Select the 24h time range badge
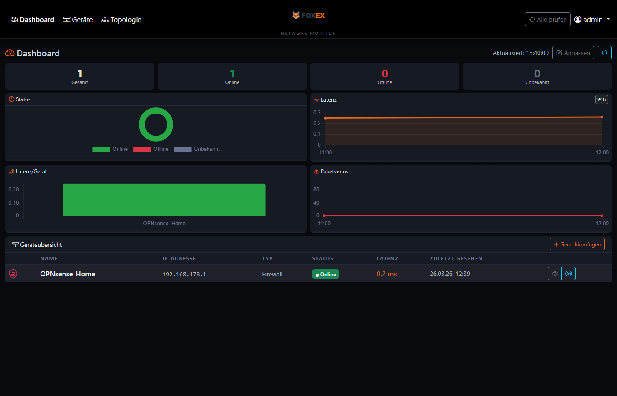 point(601,99)
